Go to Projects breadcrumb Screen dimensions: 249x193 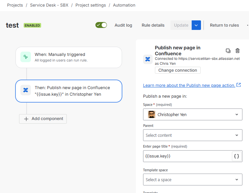tap(15, 5)
